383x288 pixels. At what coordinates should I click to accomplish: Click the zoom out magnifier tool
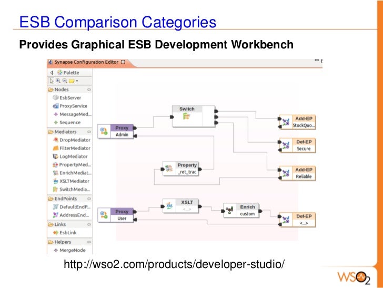point(65,81)
